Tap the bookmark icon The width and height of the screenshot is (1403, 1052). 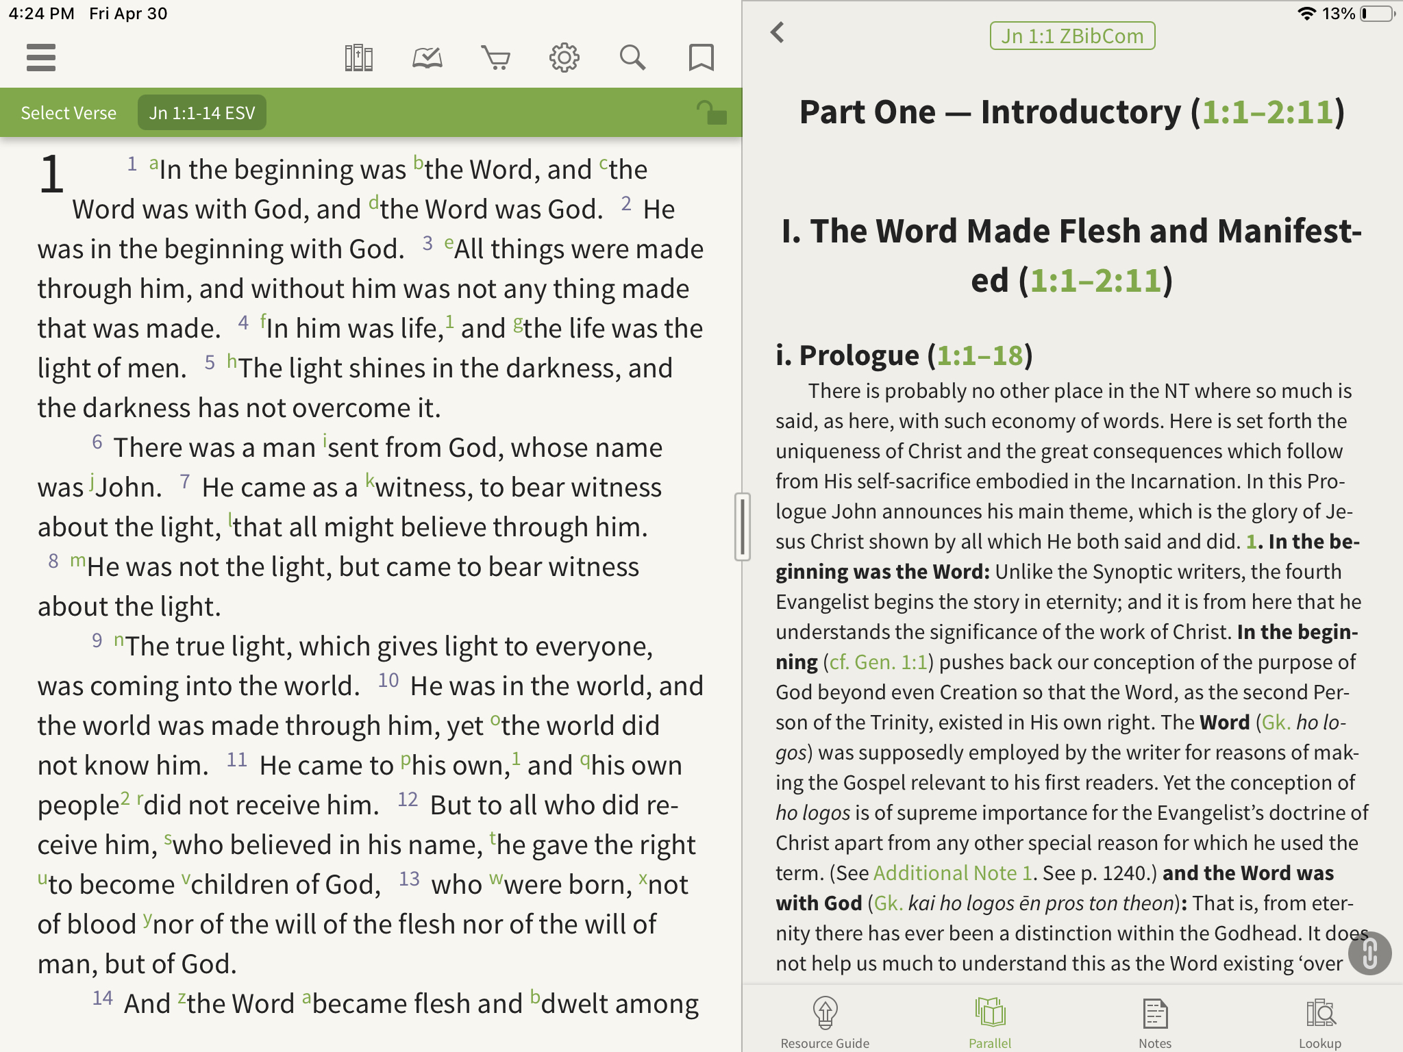[x=701, y=58]
